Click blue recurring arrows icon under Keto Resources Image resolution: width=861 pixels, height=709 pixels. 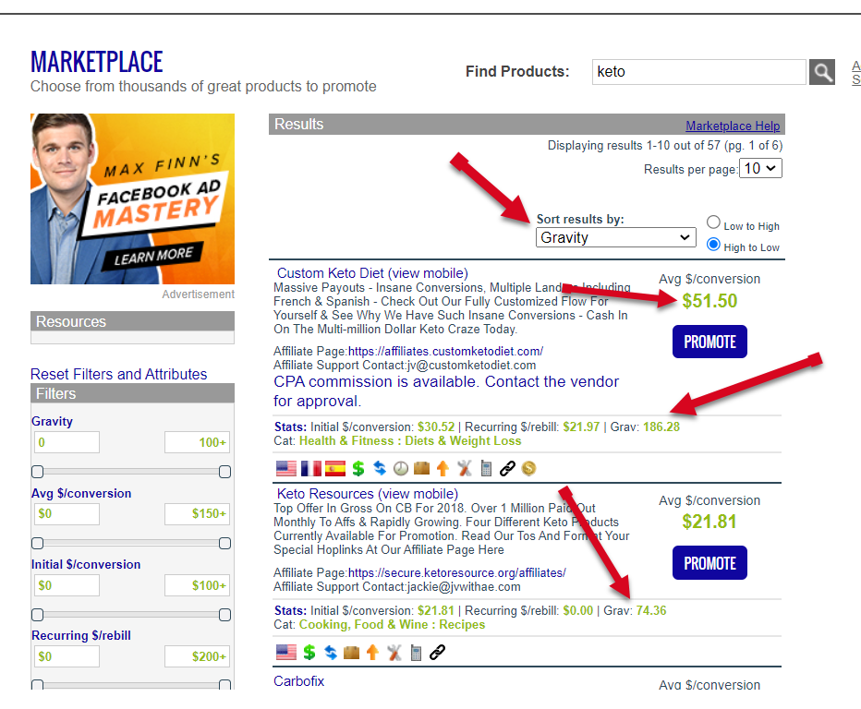pos(331,652)
